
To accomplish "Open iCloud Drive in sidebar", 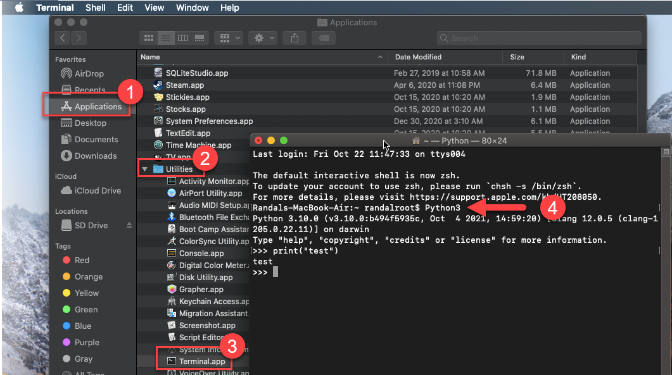I will click(x=91, y=190).
